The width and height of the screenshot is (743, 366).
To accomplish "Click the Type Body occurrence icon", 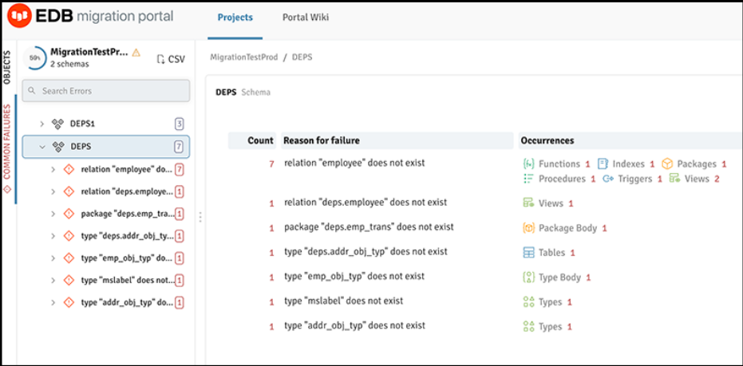I will [x=528, y=277].
